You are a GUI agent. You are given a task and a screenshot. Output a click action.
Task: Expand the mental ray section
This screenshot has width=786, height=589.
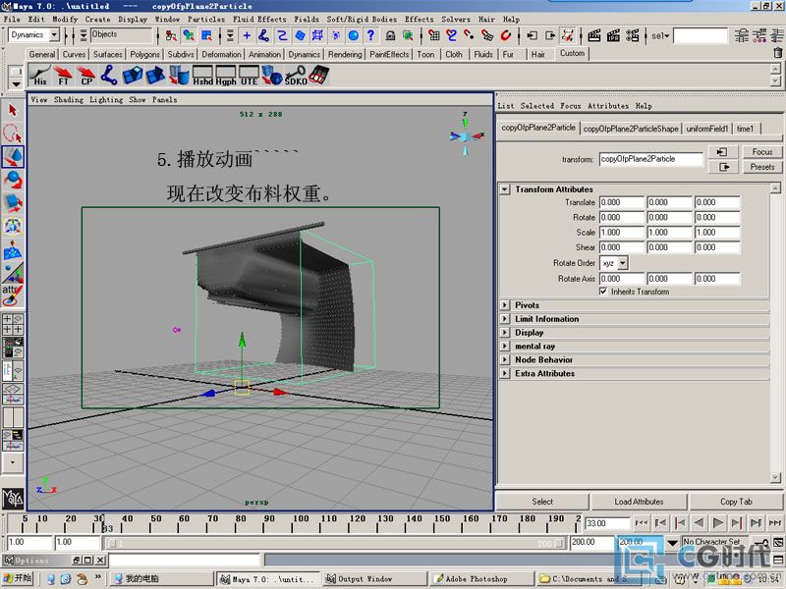[505, 346]
